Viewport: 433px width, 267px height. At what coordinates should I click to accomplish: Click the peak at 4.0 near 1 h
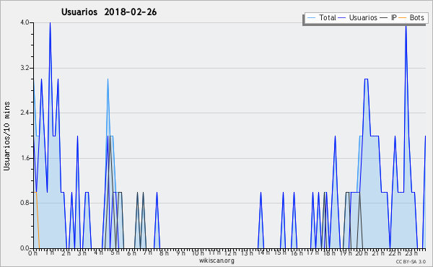50,23
